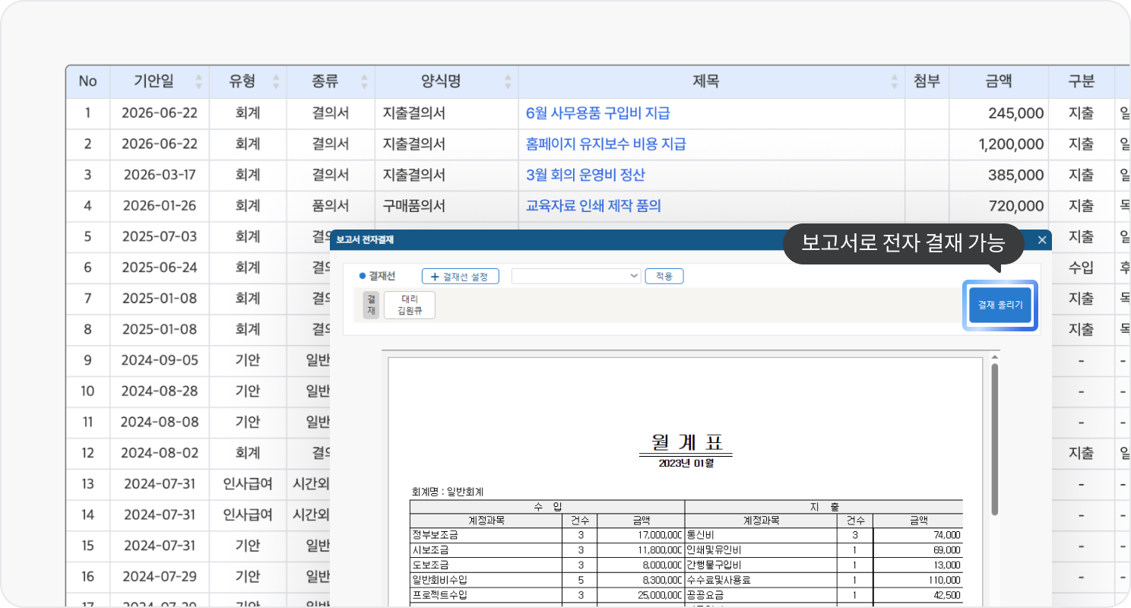Viewport: 1131px width, 608px height.
Task: Click the 구분 column header
Action: (x=1081, y=81)
